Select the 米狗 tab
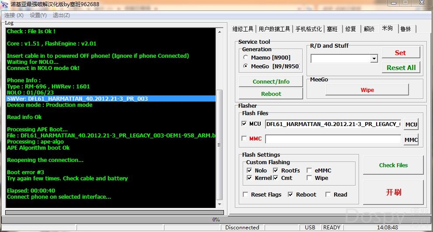This screenshot has width=433, height=232. click(x=388, y=28)
